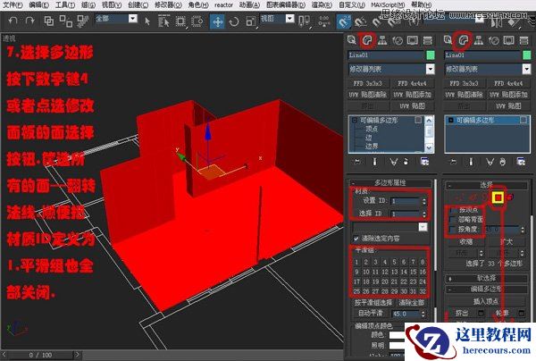Image resolution: width=536 pixels, height=361 pixels.
Task: Select the Select Object arrow tool
Action: 147,21
